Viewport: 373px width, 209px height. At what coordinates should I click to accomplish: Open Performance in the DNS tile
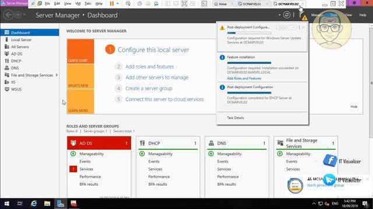[x=228, y=176]
